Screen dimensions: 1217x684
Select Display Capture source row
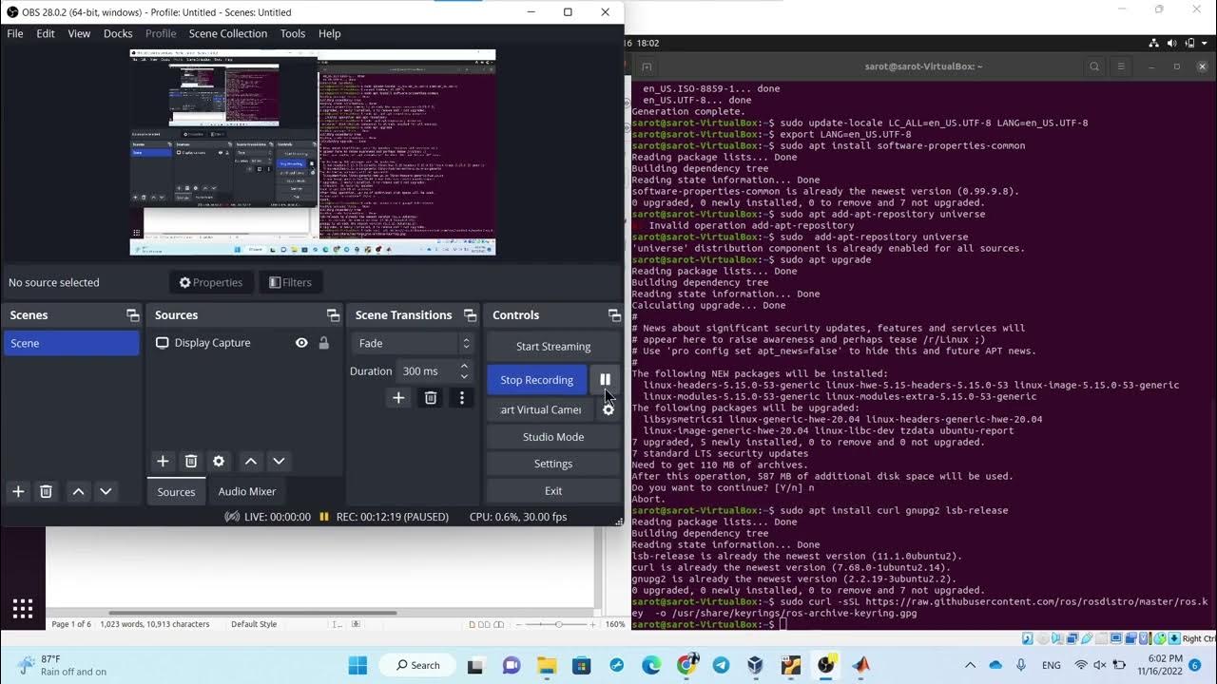[x=243, y=343]
